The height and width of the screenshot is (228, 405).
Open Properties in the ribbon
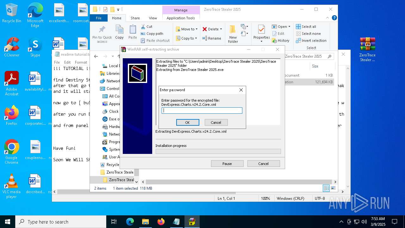tap(261, 34)
